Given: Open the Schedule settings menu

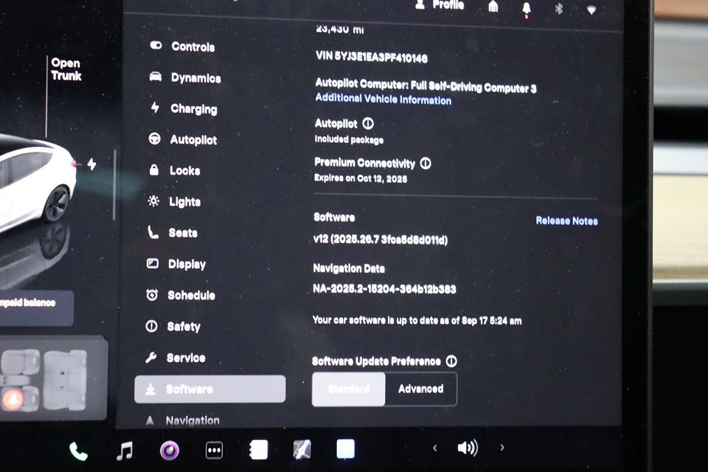Looking at the screenshot, I should click(180, 295).
